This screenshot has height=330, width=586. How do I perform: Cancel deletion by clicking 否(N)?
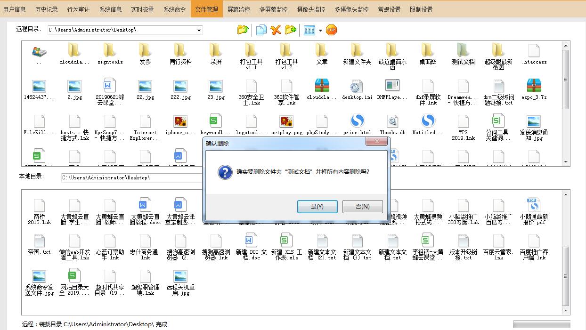pos(362,207)
